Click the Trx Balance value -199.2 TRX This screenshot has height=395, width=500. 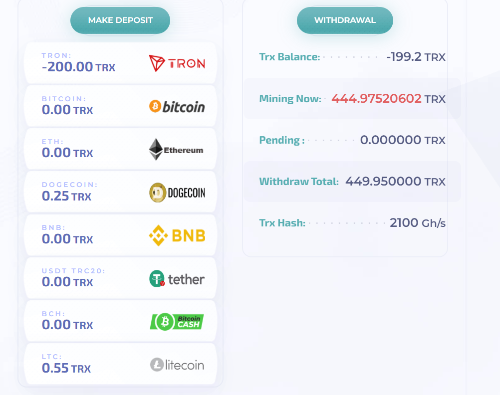coord(415,57)
